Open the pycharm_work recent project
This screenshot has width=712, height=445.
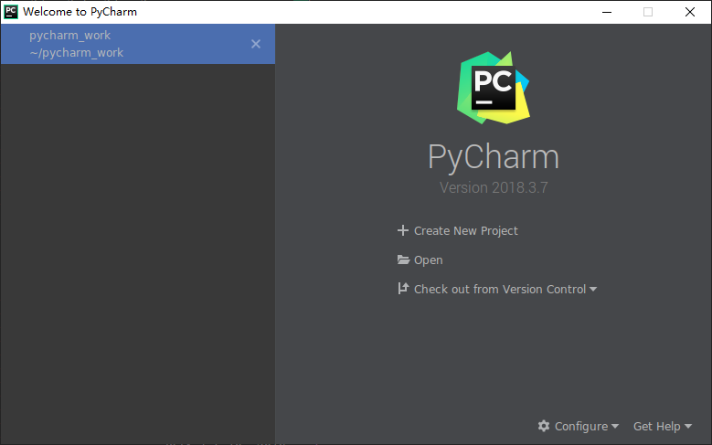pos(138,44)
